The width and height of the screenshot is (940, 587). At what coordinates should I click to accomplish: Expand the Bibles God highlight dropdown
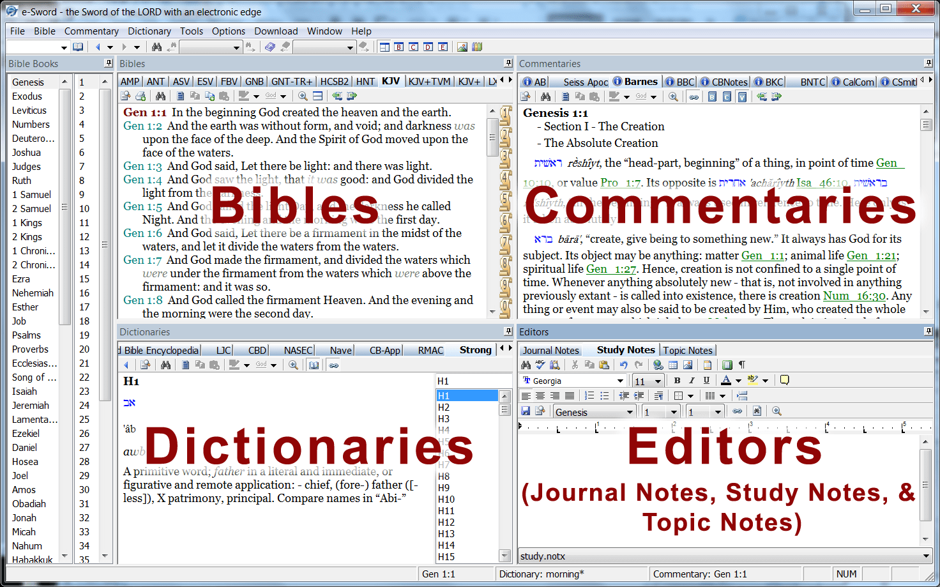click(284, 96)
